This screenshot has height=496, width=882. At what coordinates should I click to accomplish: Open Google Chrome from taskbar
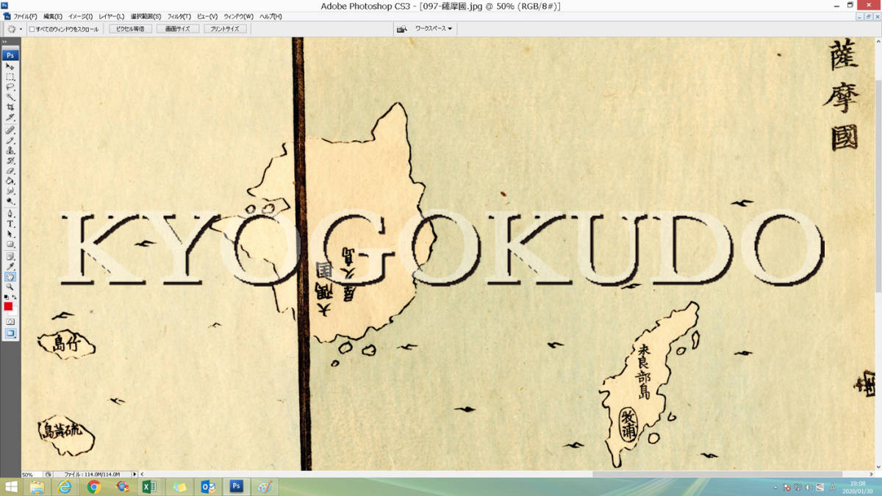pyautogui.click(x=94, y=487)
